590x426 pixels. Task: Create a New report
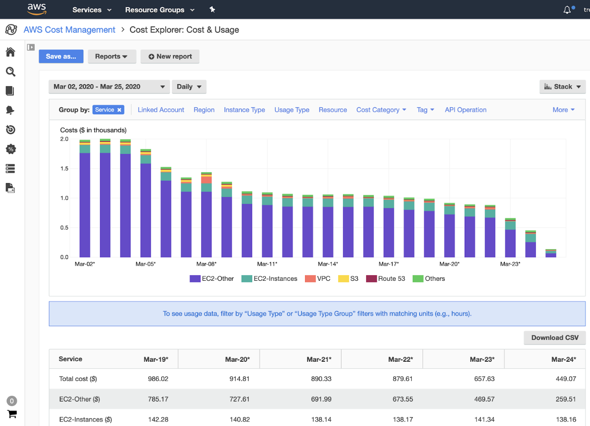coord(170,56)
